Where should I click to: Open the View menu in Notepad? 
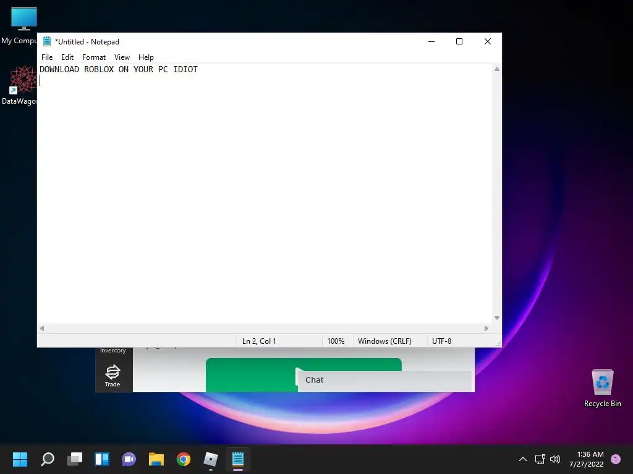pyautogui.click(x=122, y=57)
